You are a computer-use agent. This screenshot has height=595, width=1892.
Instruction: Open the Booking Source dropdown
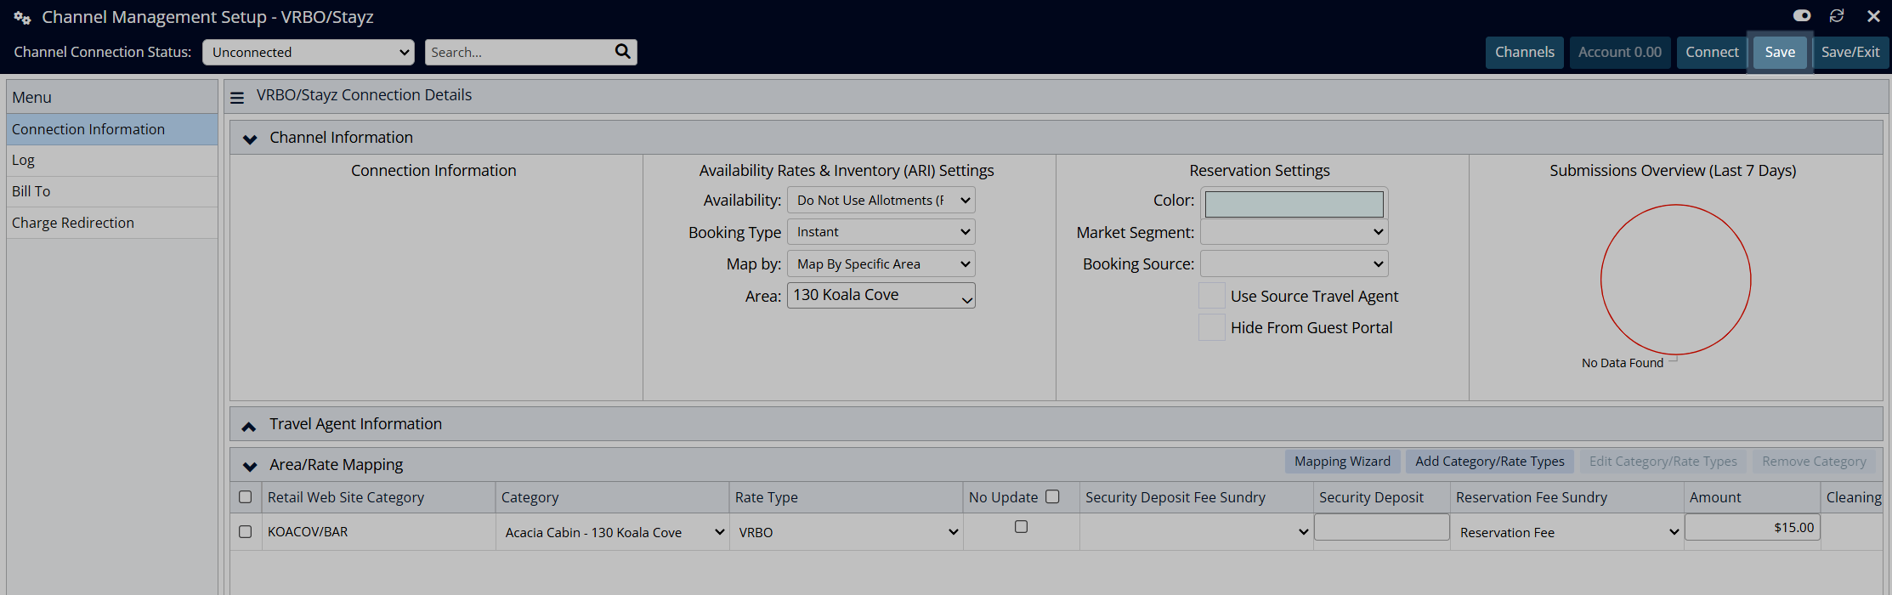1294,263
